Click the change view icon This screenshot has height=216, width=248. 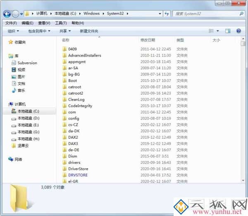(211, 31)
